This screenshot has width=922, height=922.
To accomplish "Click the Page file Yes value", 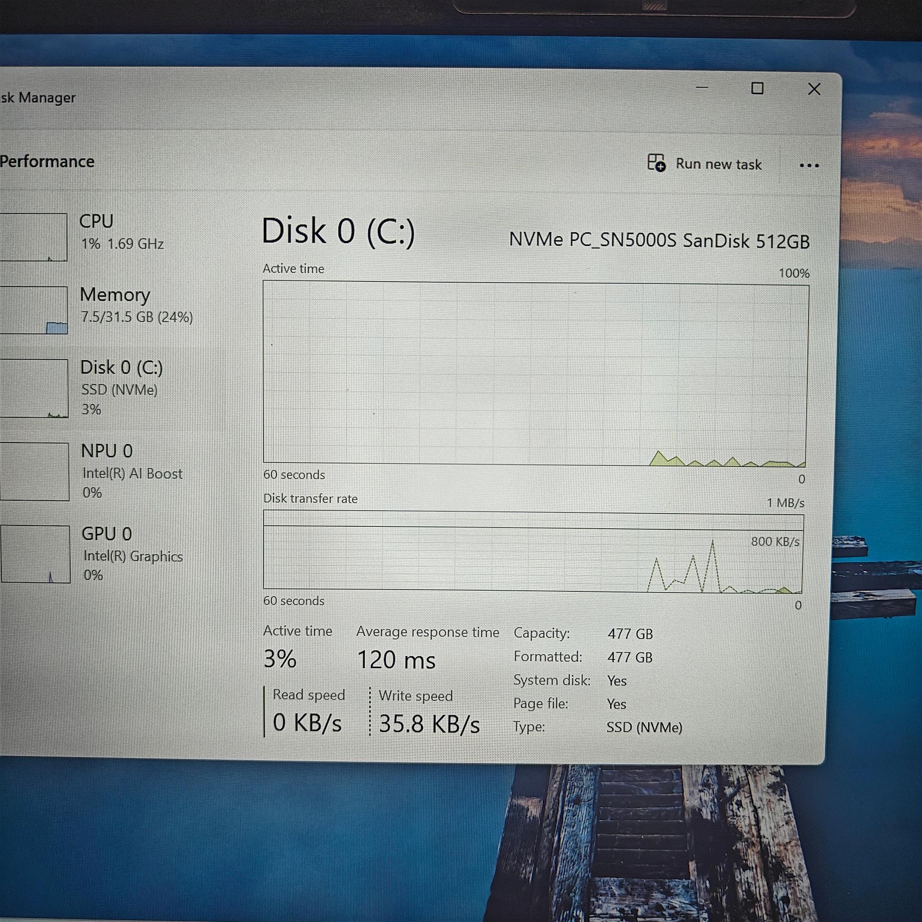I will point(616,704).
